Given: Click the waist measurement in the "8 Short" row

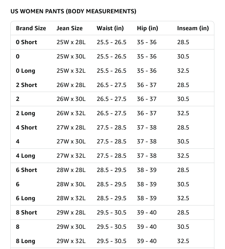Looking at the screenshot, I should pos(112,212).
